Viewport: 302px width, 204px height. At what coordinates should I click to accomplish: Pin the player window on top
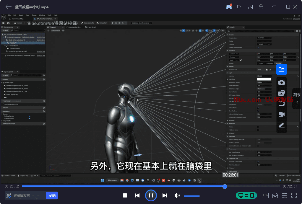click(x=274, y=7)
